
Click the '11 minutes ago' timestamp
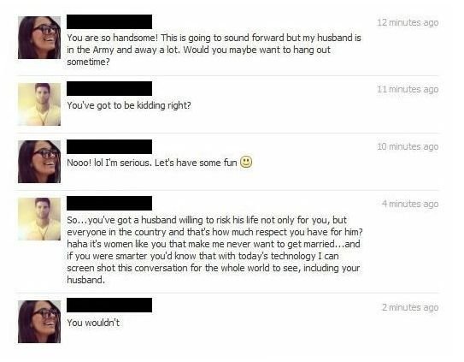pos(408,89)
